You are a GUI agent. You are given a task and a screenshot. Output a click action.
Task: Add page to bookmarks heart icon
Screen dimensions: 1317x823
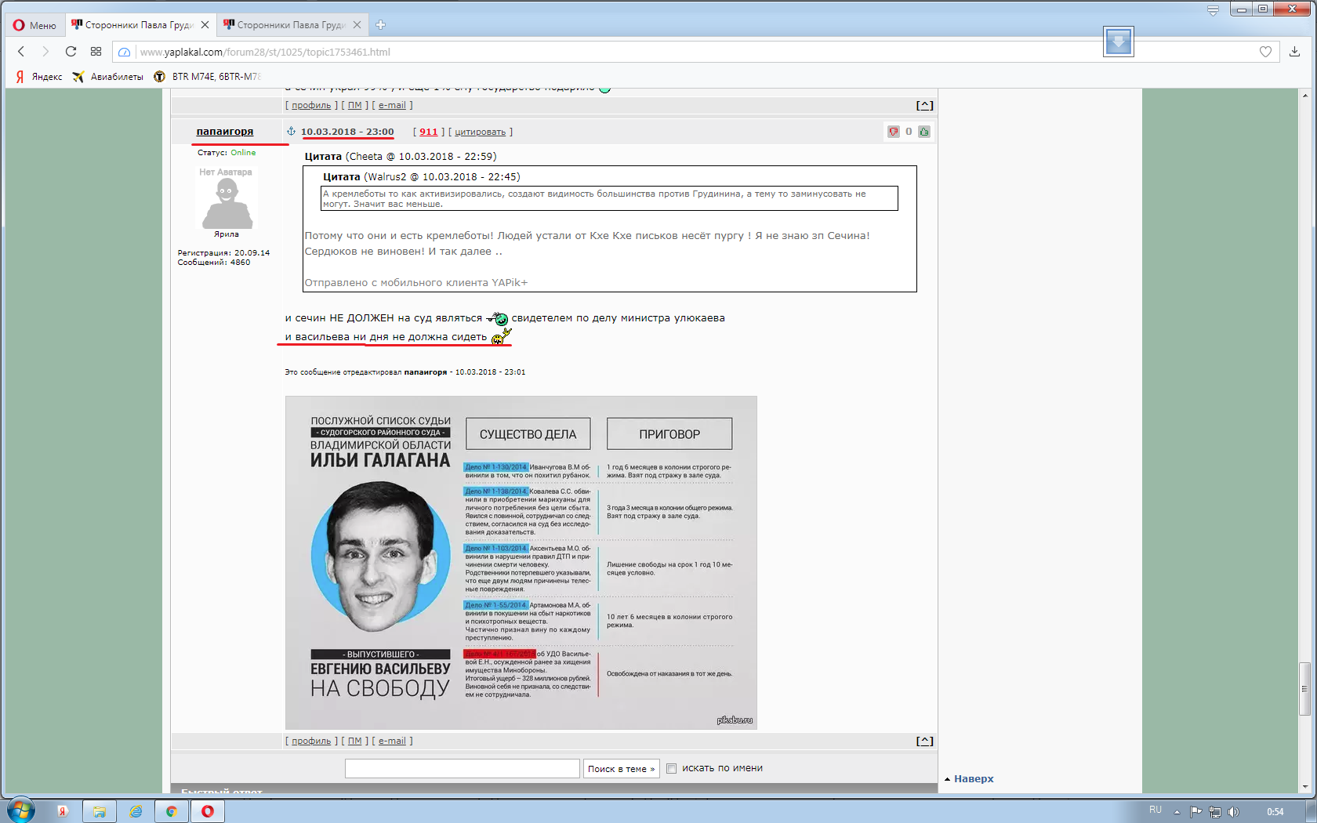[x=1265, y=52]
